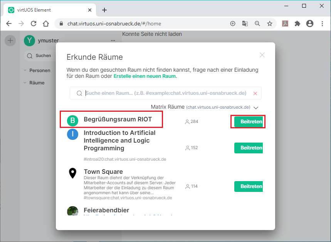
Task: Click the browser extensions puzzle icon
Action: click(x=297, y=24)
